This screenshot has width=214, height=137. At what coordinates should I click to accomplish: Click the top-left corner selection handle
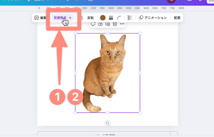tap(75, 33)
